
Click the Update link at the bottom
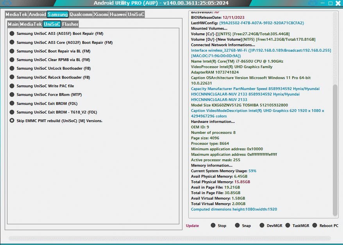[x=193, y=226]
